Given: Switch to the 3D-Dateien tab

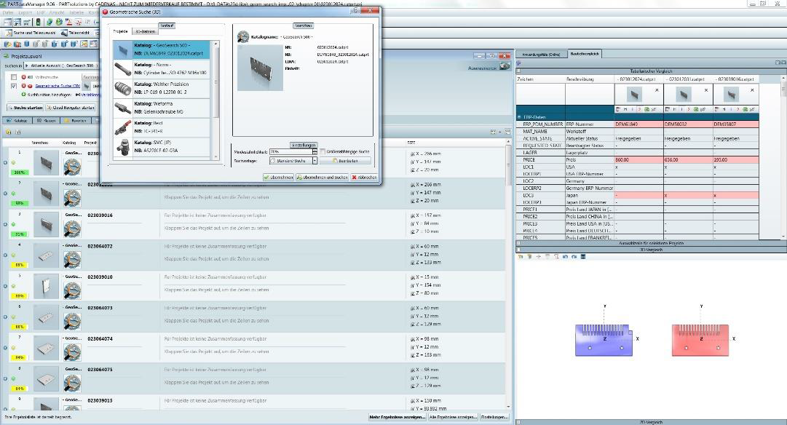Looking at the screenshot, I should (145, 32).
